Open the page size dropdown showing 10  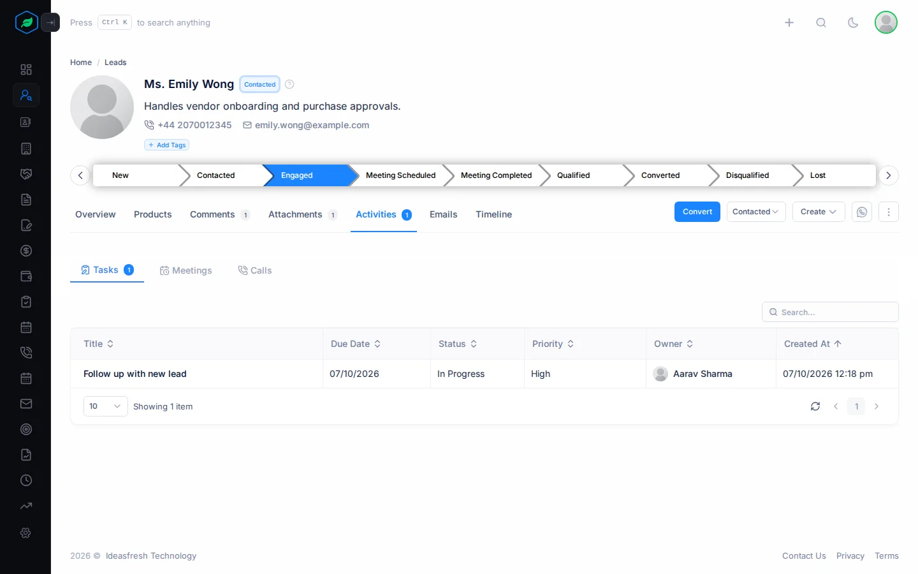point(106,406)
